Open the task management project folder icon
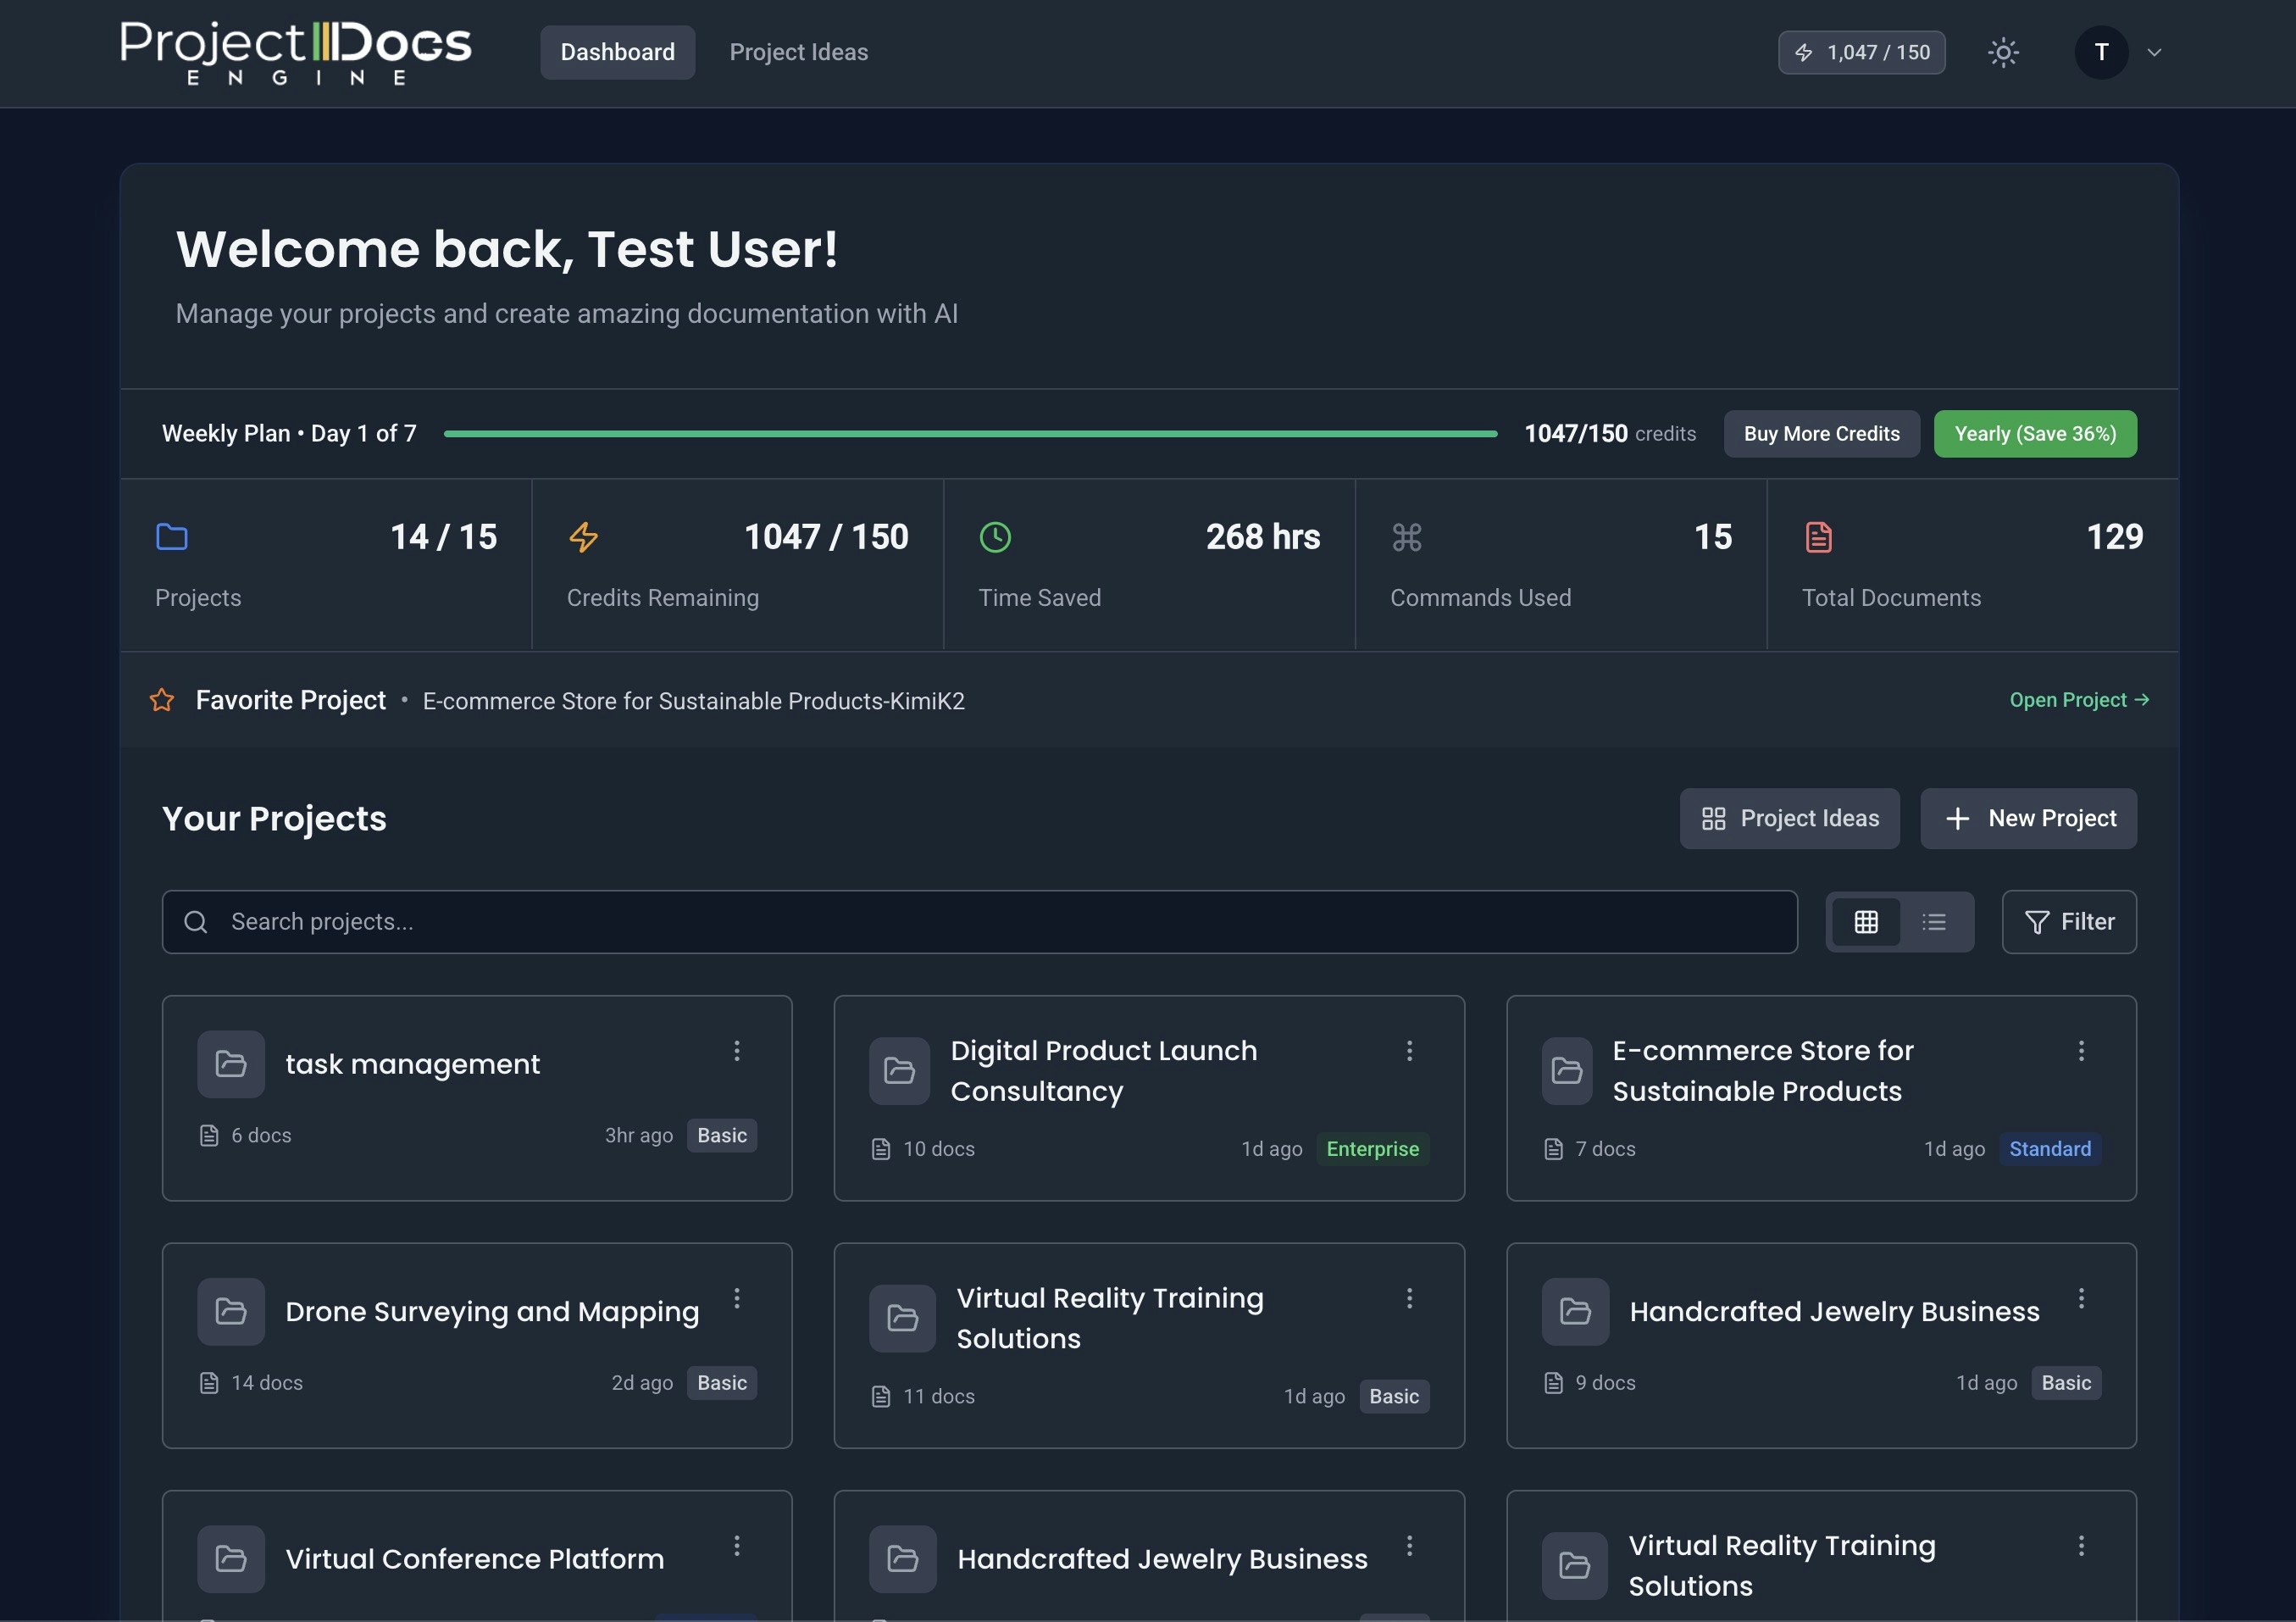2296x1622 pixels. [231, 1064]
